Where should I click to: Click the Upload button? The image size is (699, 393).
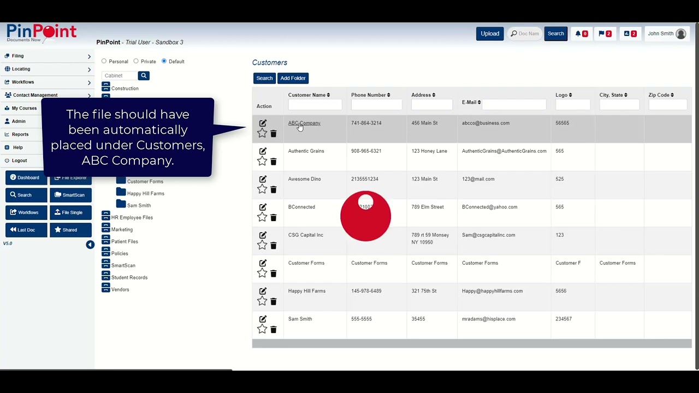pos(490,34)
